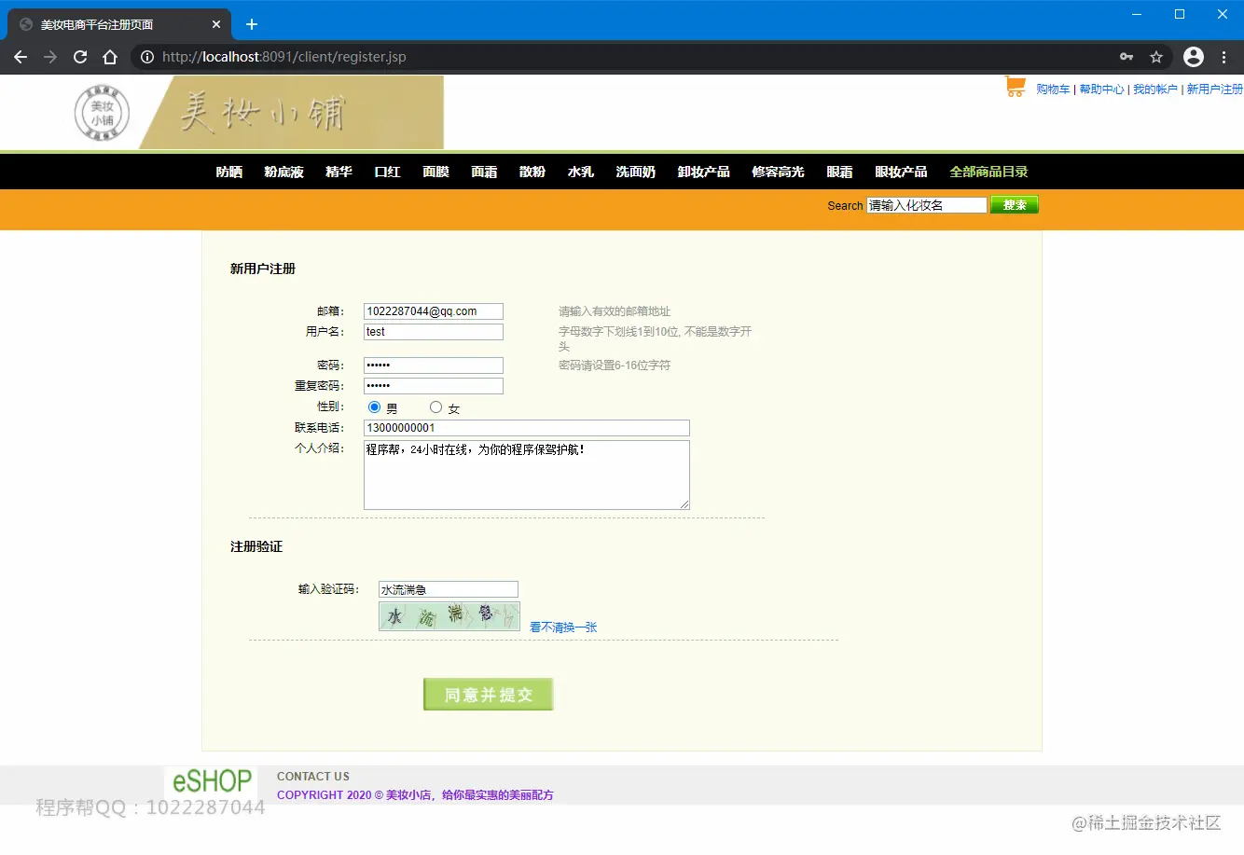Screen dimensions: 1244x855
Task: Open the 修容高光 category
Action: click(779, 172)
